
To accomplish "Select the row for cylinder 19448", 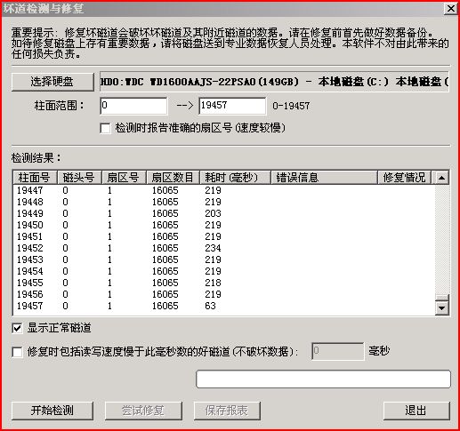I will click(224, 202).
